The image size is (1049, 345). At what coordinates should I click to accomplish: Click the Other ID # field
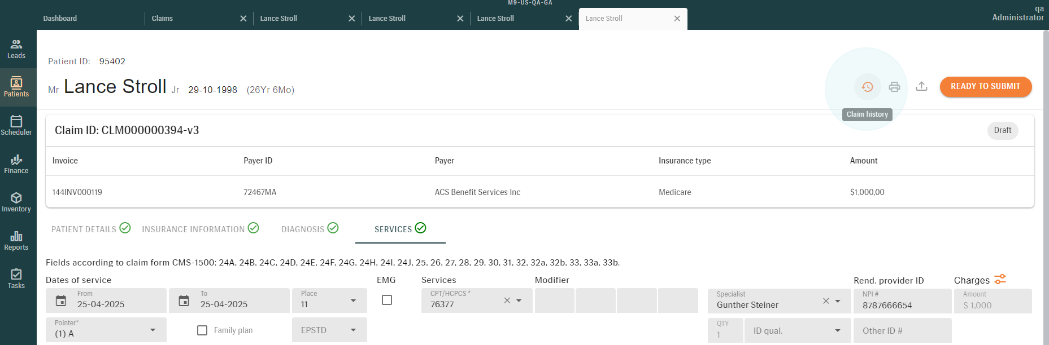902,330
